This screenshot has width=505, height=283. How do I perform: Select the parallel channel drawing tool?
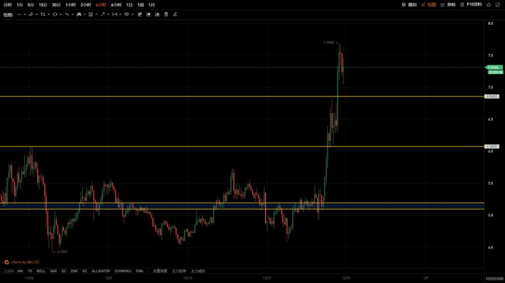point(31,15)
